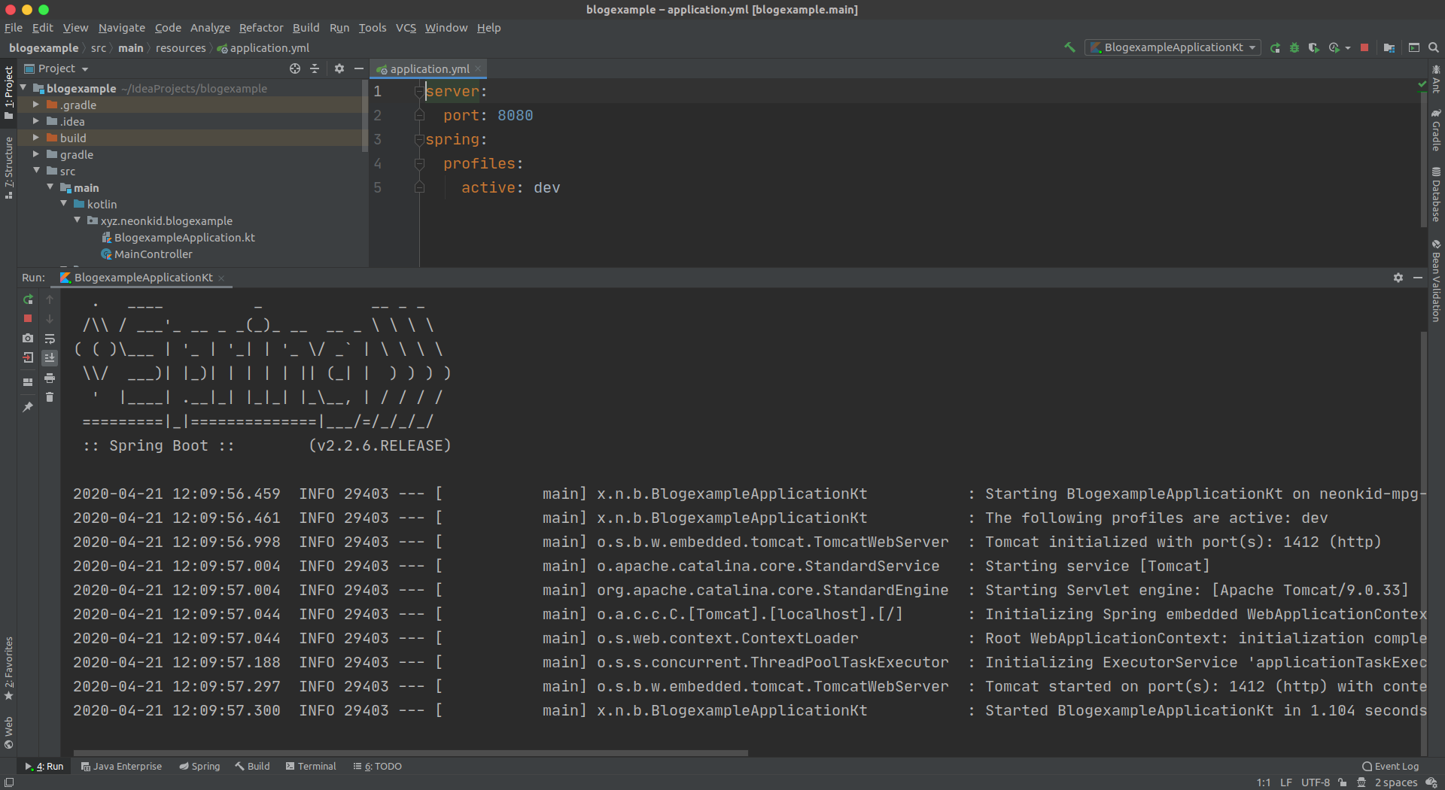Image resolution: width=1445 pixels, height=790 pixels.
Task: Collapse the src folder
Action: 36,171
